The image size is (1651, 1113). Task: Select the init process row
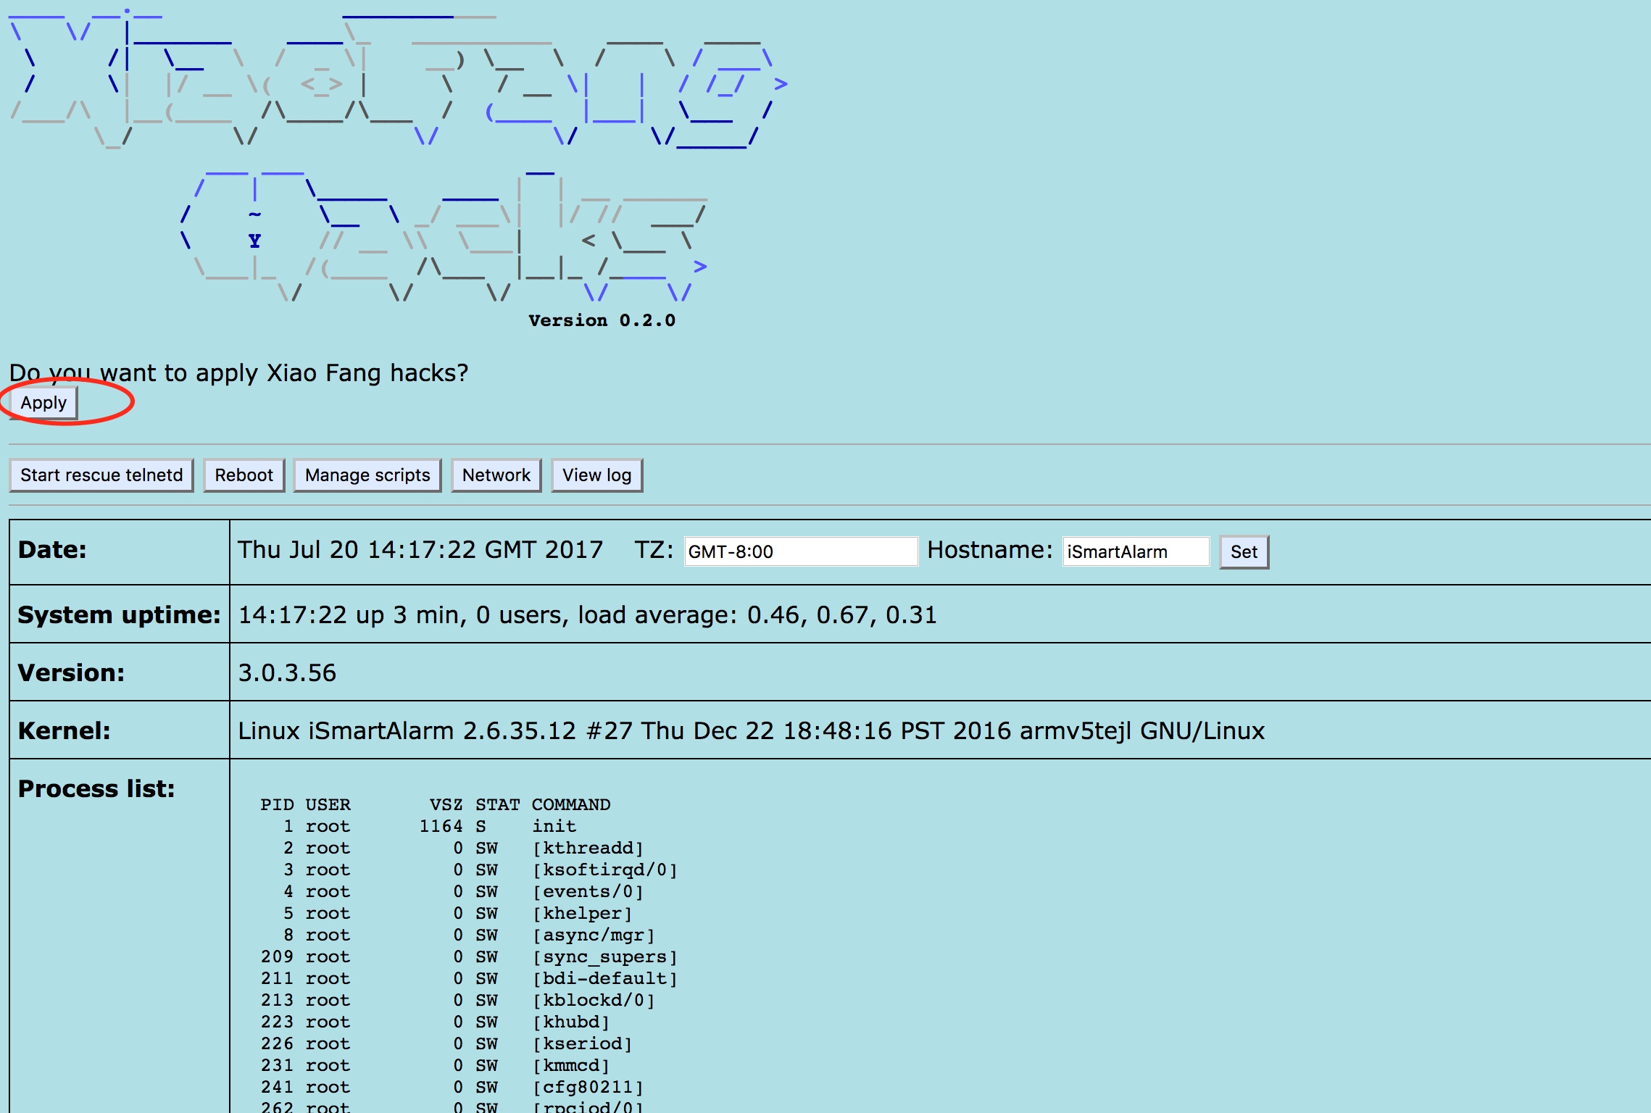pos(430,826)
